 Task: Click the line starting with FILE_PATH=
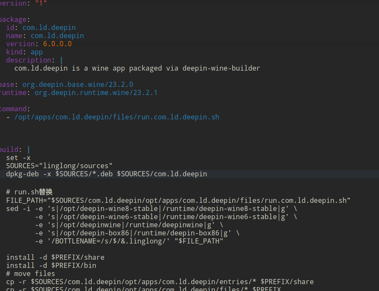pos(178,201)
